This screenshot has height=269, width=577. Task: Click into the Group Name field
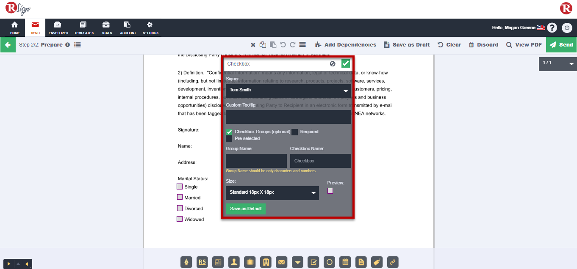[256, 161]
